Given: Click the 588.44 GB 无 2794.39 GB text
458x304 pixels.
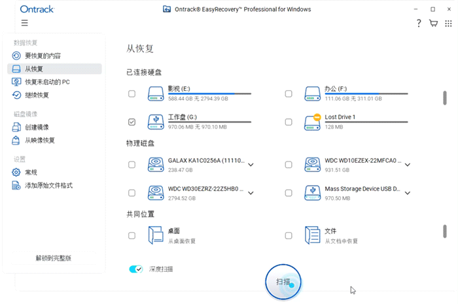Looking at the screenshot, I should pos(198,99).
